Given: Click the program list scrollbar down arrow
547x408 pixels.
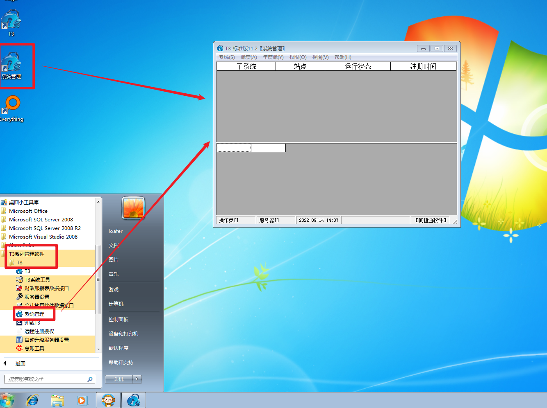Looking at the screenshot, I should point(98,349).
